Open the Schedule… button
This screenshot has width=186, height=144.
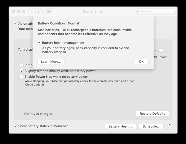[x=151, y=126]
